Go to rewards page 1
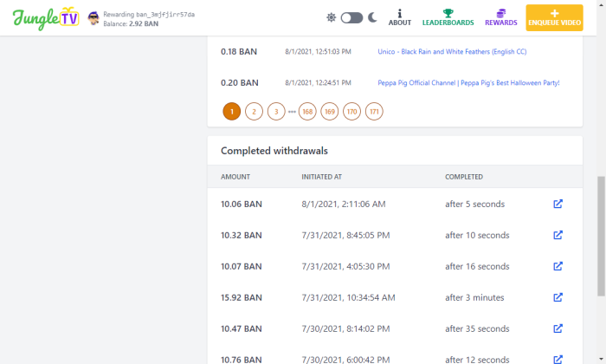The height and width of the screenshot is (364, 606). click(x=231, y=112)
